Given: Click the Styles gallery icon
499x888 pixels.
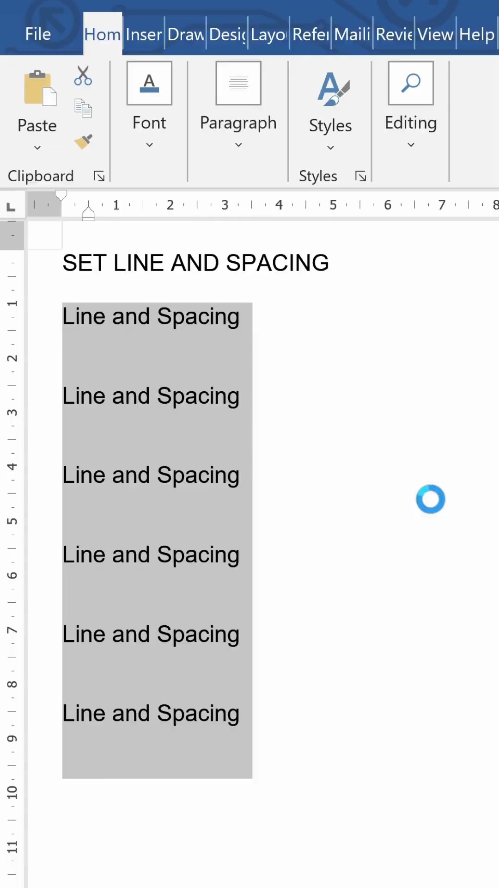Looking at the screenshot, I should click(x=332, y=89).
